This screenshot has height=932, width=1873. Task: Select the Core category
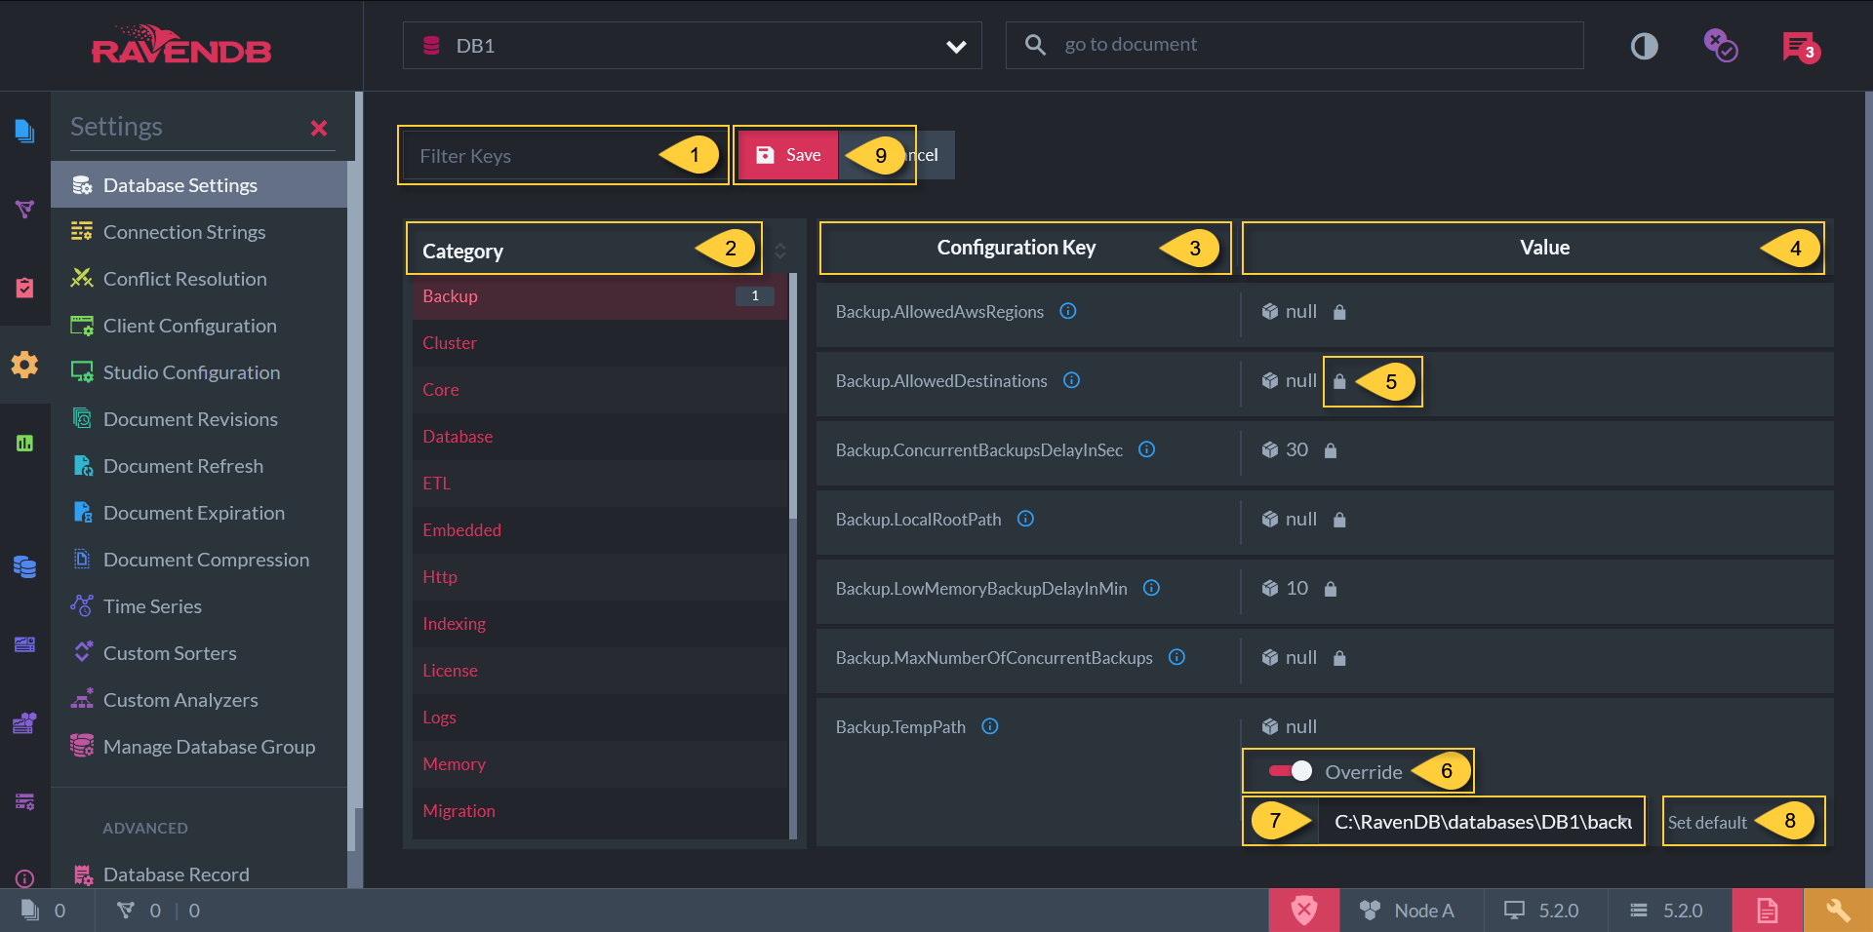pos(599,390)
